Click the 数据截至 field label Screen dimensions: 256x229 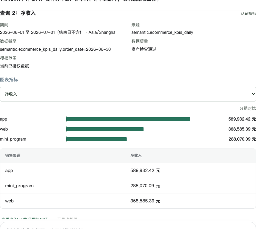tap(8, 41)
